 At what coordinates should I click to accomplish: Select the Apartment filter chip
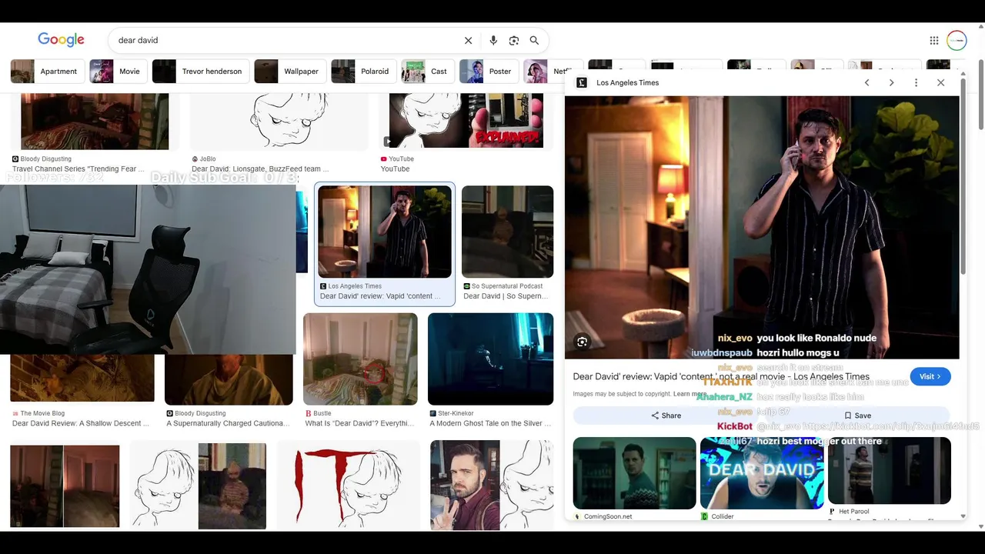coord(47,72)
